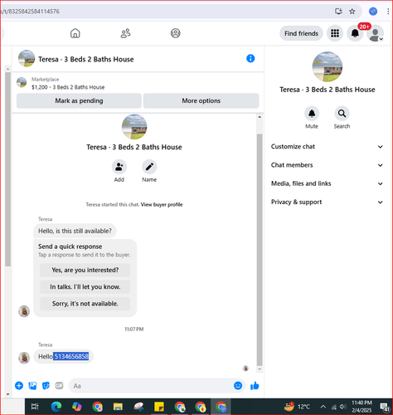Click the large listing photo in right panel

(327, 66)
